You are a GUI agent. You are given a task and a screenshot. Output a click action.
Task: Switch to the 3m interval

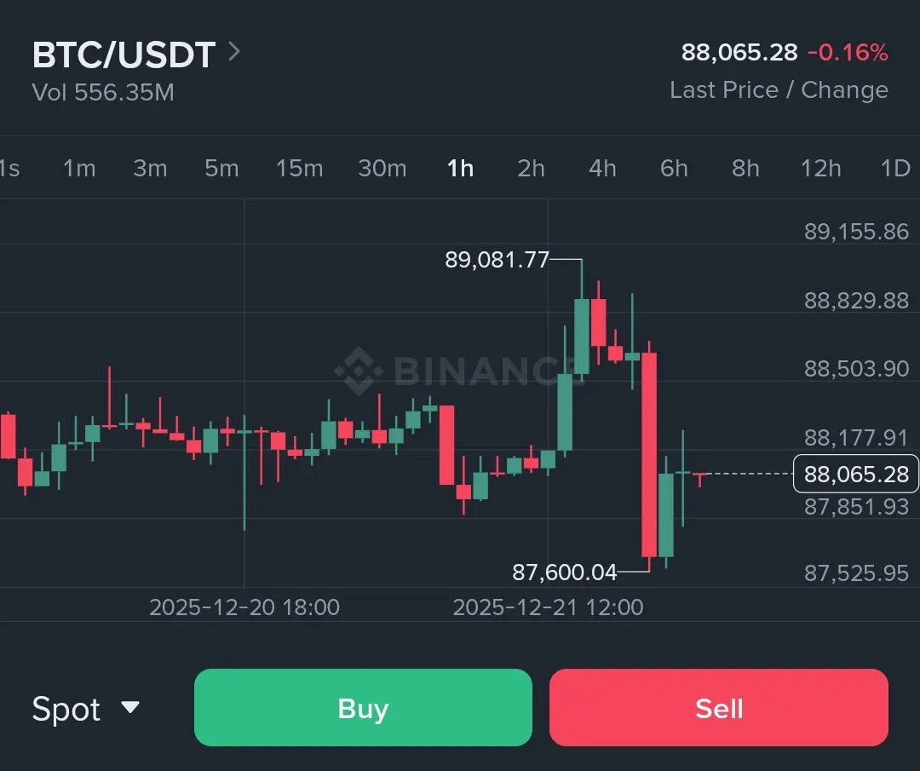click(x=150, y=168)
